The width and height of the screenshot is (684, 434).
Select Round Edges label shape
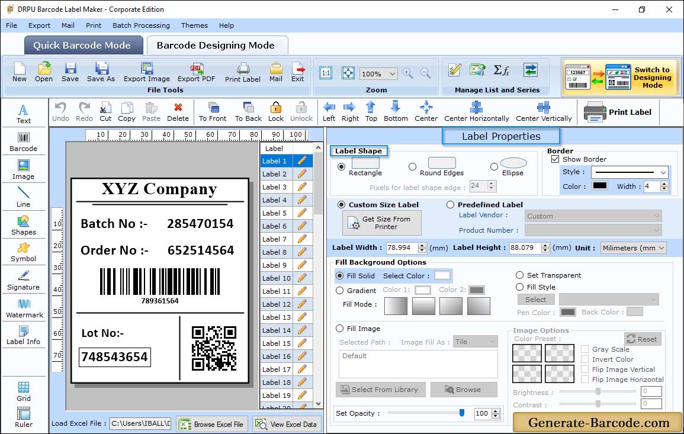pyautogui.click(x=412, y=166)
